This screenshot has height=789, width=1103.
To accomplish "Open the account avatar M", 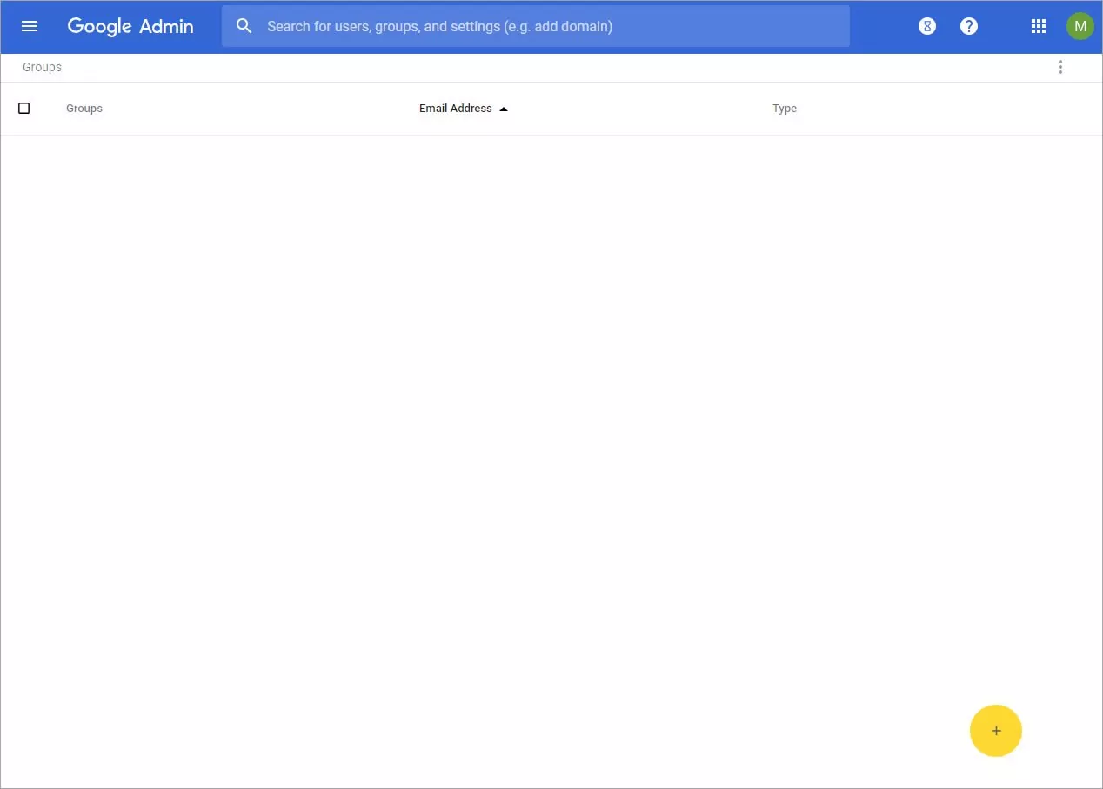I will (x=1080, y=26).
